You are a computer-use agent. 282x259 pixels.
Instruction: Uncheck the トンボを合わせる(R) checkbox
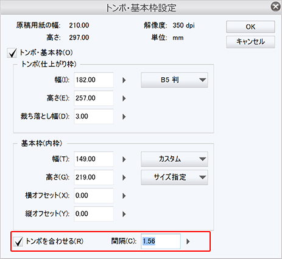click(18, 241)
